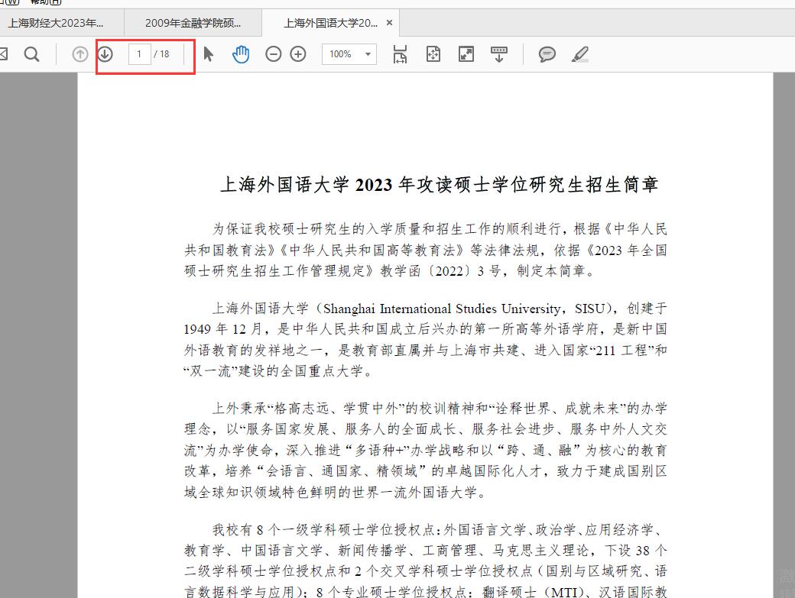Go to the previous page with the up arrow
The width and height of the screenshot is (795, 598).
click(x=80, y=53)
